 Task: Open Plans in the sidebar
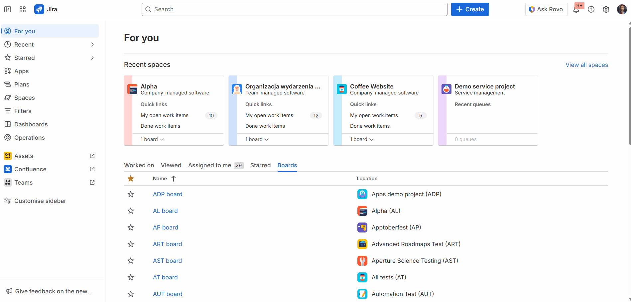coord(50,84)
